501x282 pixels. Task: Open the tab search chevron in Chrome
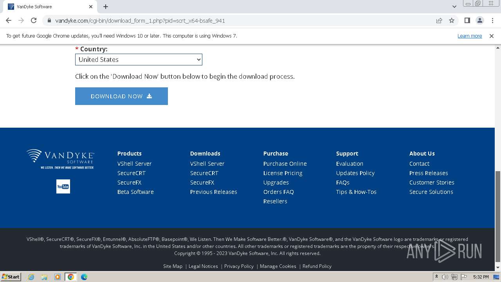point(454,7)
